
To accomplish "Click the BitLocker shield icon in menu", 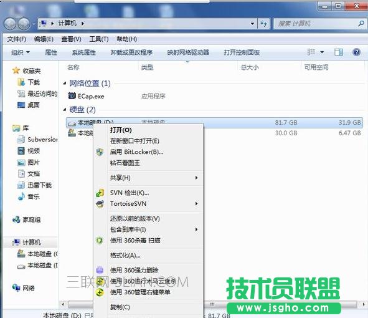I will point(100,152).
